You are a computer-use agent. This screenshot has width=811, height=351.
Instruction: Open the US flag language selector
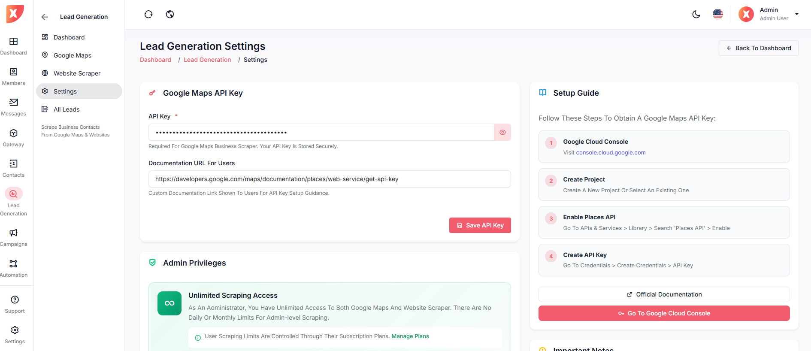coord(717,14)
